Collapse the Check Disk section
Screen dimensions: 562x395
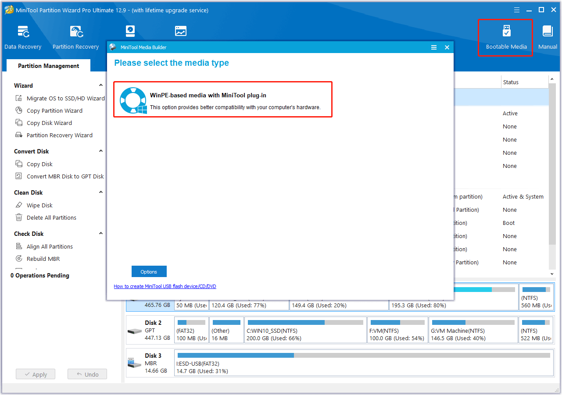pos(101,234)
